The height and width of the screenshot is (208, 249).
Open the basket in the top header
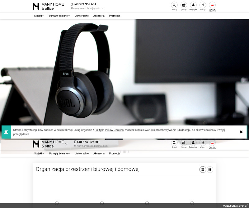point(184,5)
